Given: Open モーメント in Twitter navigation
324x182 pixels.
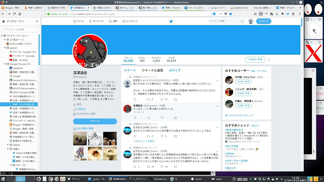Looking at the screenshot, I should coord(96,21).
